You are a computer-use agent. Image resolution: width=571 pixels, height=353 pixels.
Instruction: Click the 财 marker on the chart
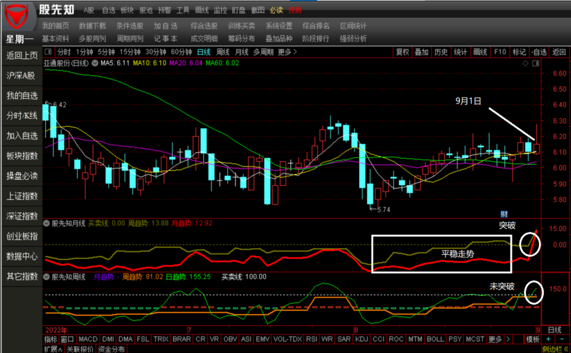504,214
